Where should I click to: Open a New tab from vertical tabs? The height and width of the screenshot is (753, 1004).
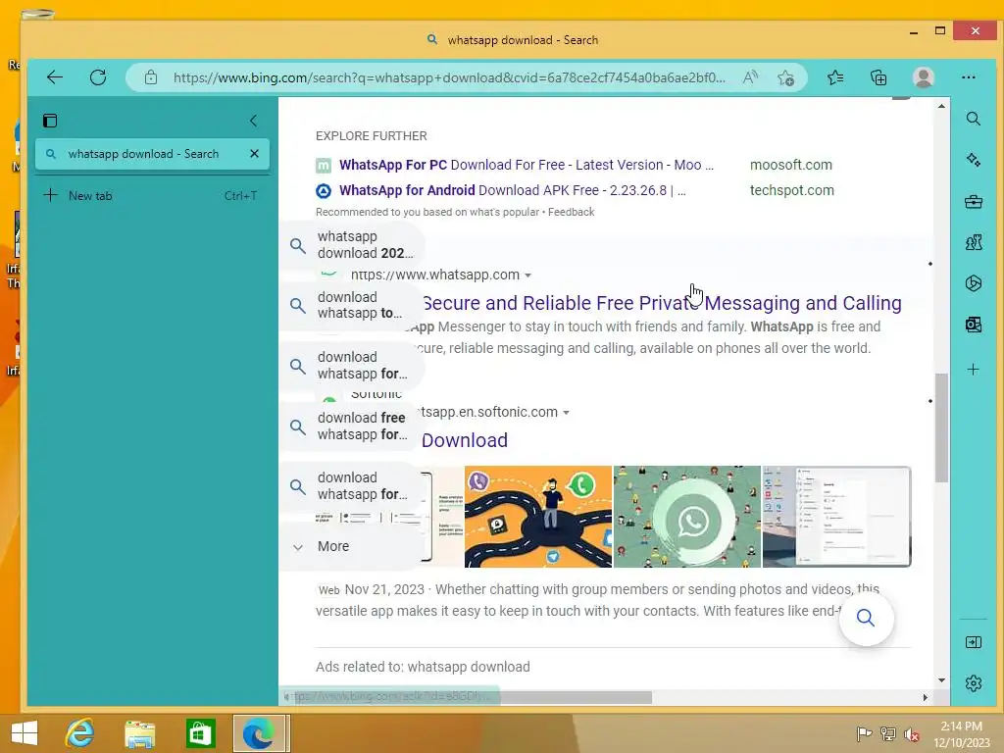click(x=152, y=196)
